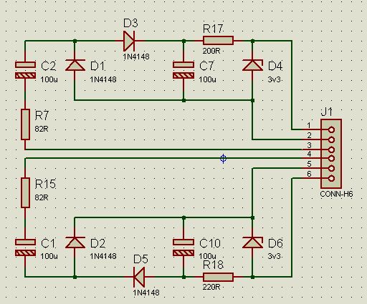The width and height of the screenshot is (367, 304).
Task: Click pin 1 of connector J1
Action: tap(331, 129)
